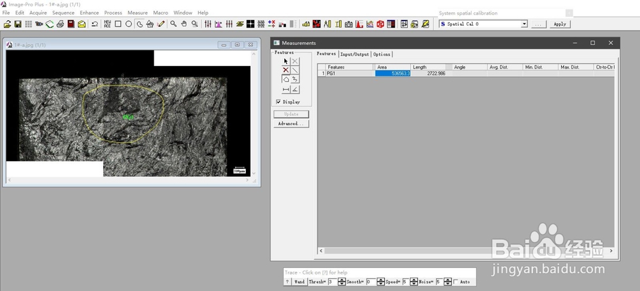The height and width of the screenshot is (291, 640).
Task: Open the Acquire menu
Action: coord(38,13)
